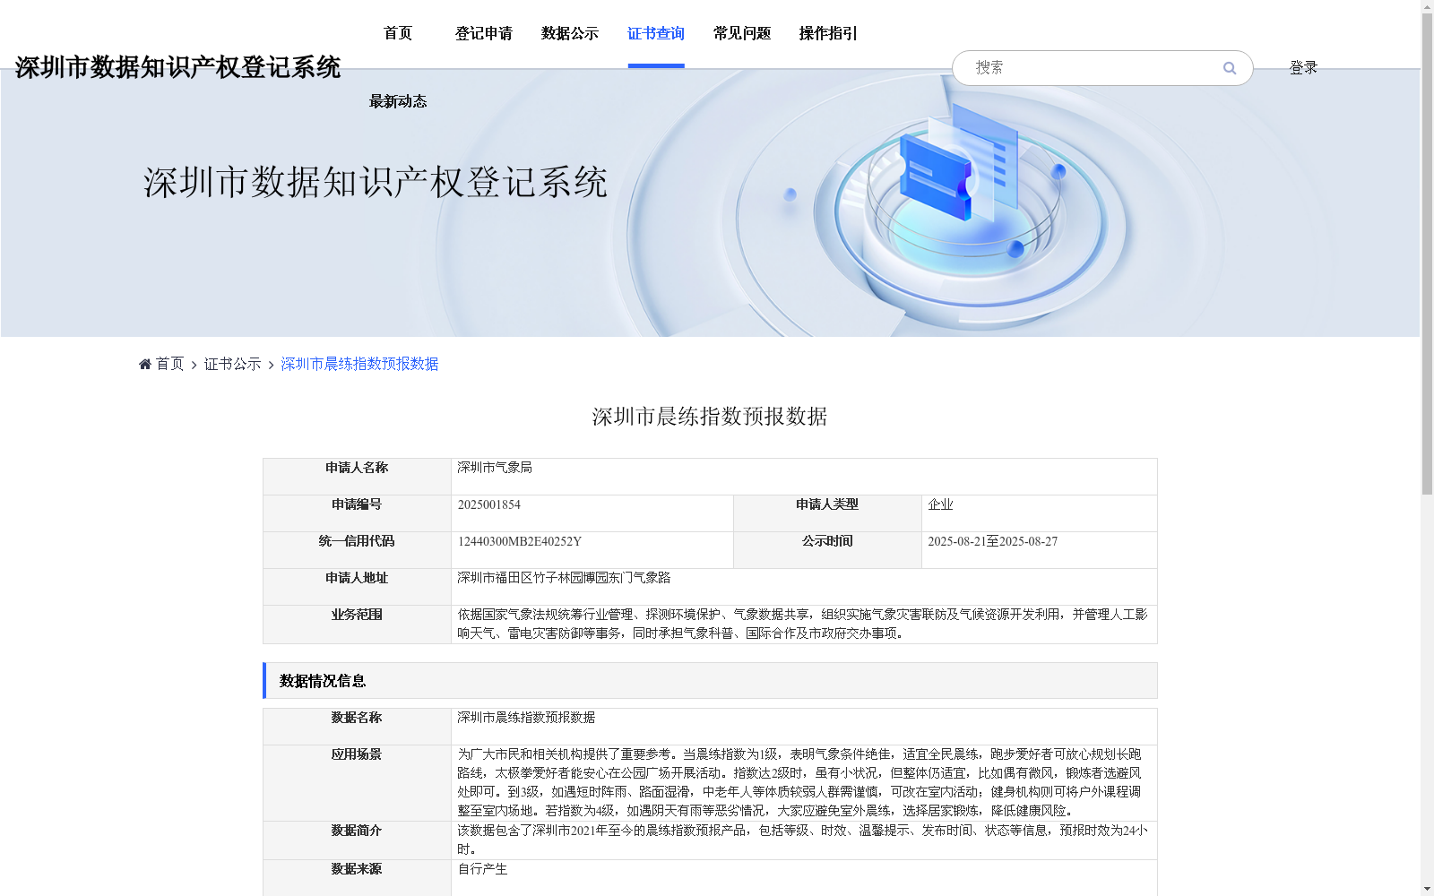Click the applicant type value 企业

pos(940,504)
